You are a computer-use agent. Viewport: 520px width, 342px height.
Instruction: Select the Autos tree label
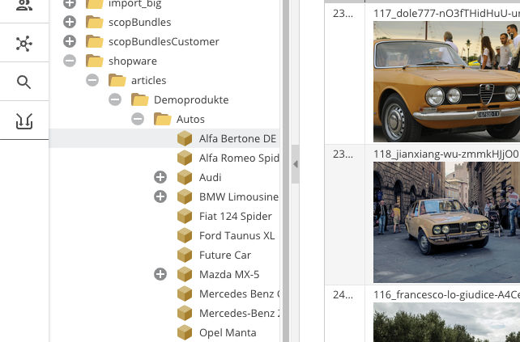pos(190,119)
